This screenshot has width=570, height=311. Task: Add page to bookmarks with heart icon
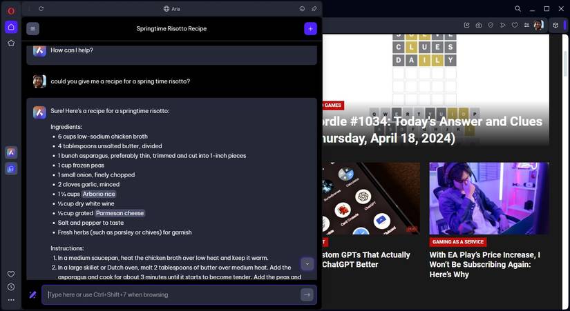[x=515, y=25]
